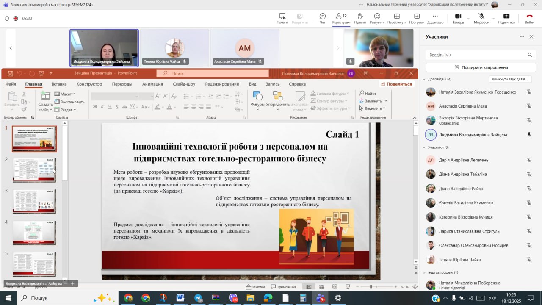
Task: Switch to the Вставка ribbon tab
Action: [x=59, y=84]
